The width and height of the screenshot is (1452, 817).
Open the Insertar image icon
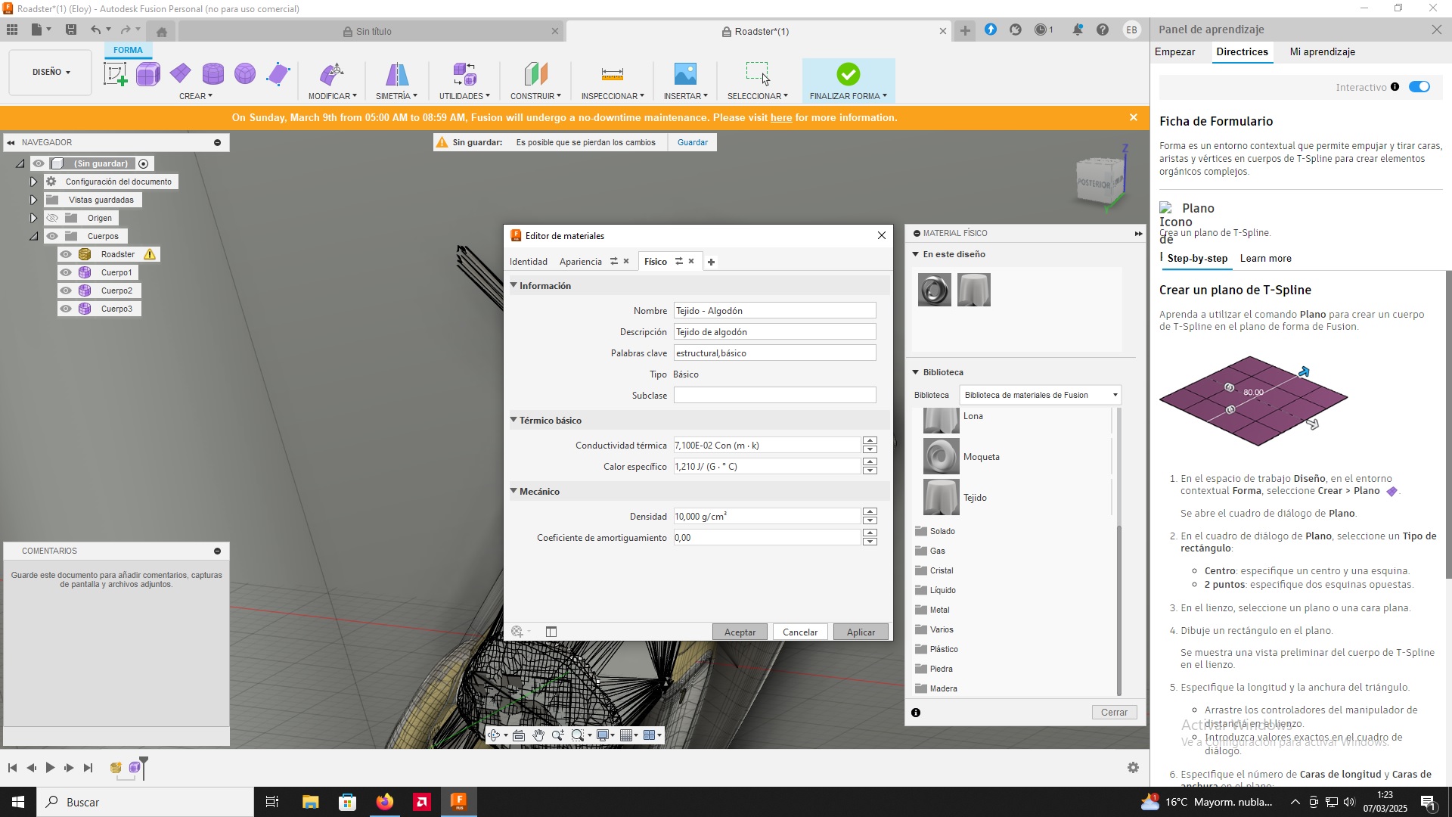(684, 74)
